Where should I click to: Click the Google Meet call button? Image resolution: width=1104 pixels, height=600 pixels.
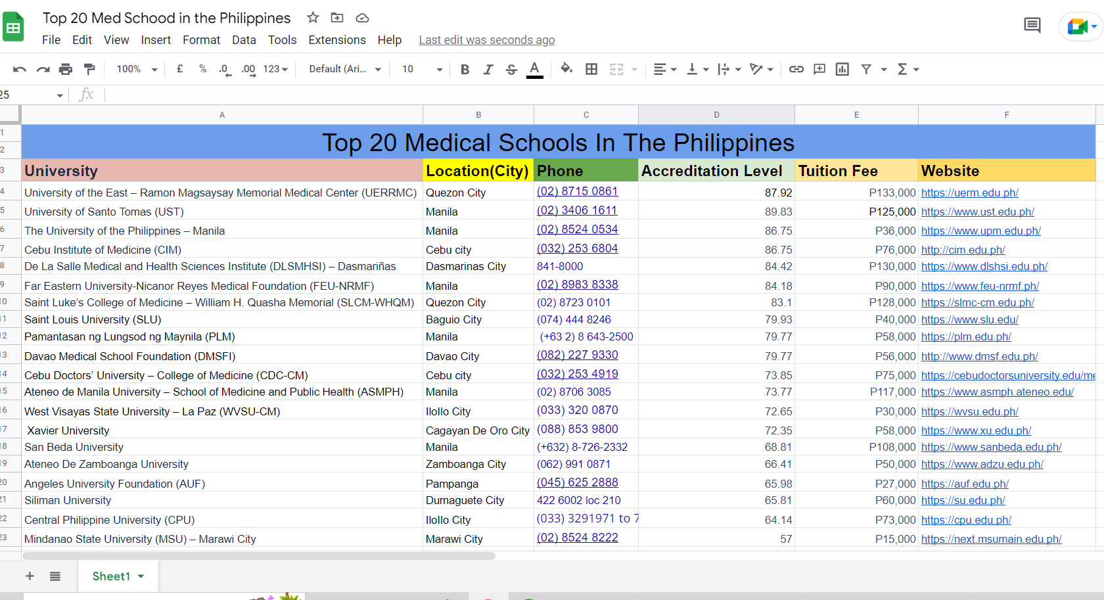(1082, 26)
